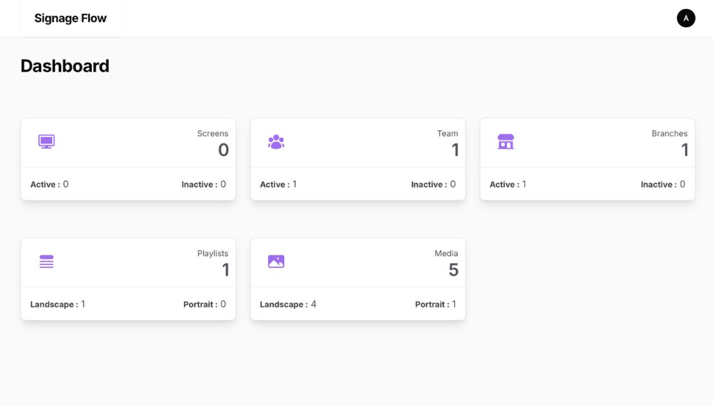Click the Media image icon

(x=276, y=261)
